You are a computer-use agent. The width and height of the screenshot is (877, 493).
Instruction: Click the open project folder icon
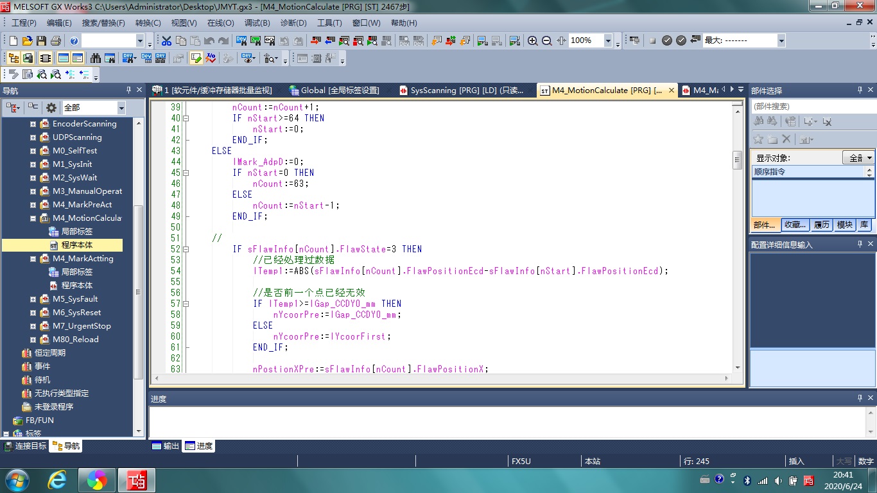tap(27, 40)
